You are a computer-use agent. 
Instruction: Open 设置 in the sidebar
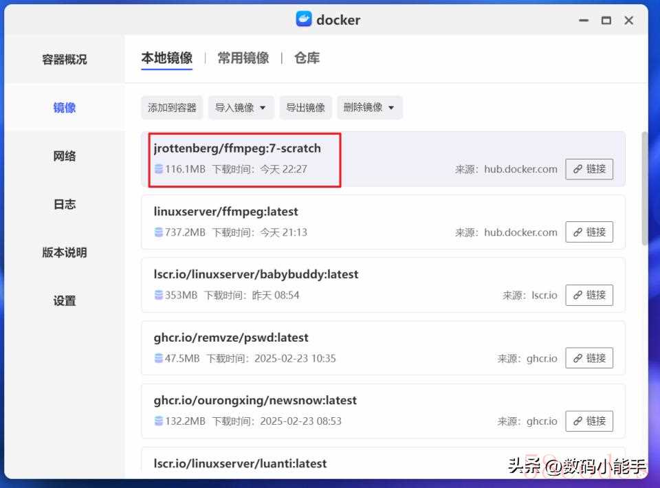point(65,300)
